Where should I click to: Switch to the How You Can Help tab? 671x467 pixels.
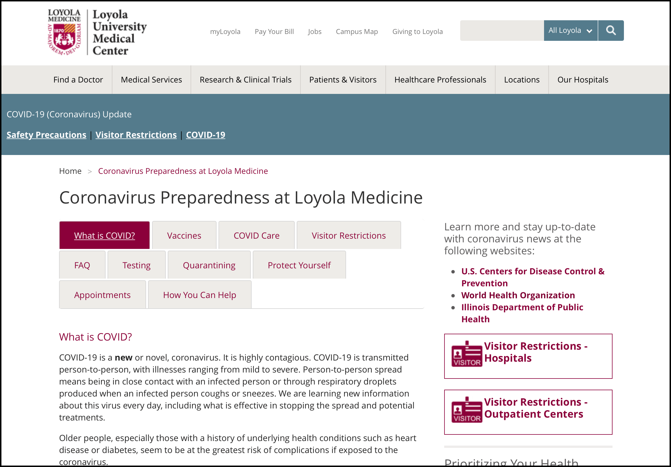click(200, 295)
